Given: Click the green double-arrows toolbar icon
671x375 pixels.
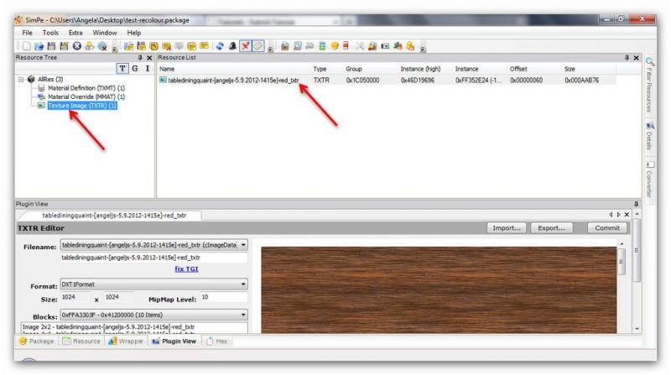Looking at the screenshot, I should (322, 46).
